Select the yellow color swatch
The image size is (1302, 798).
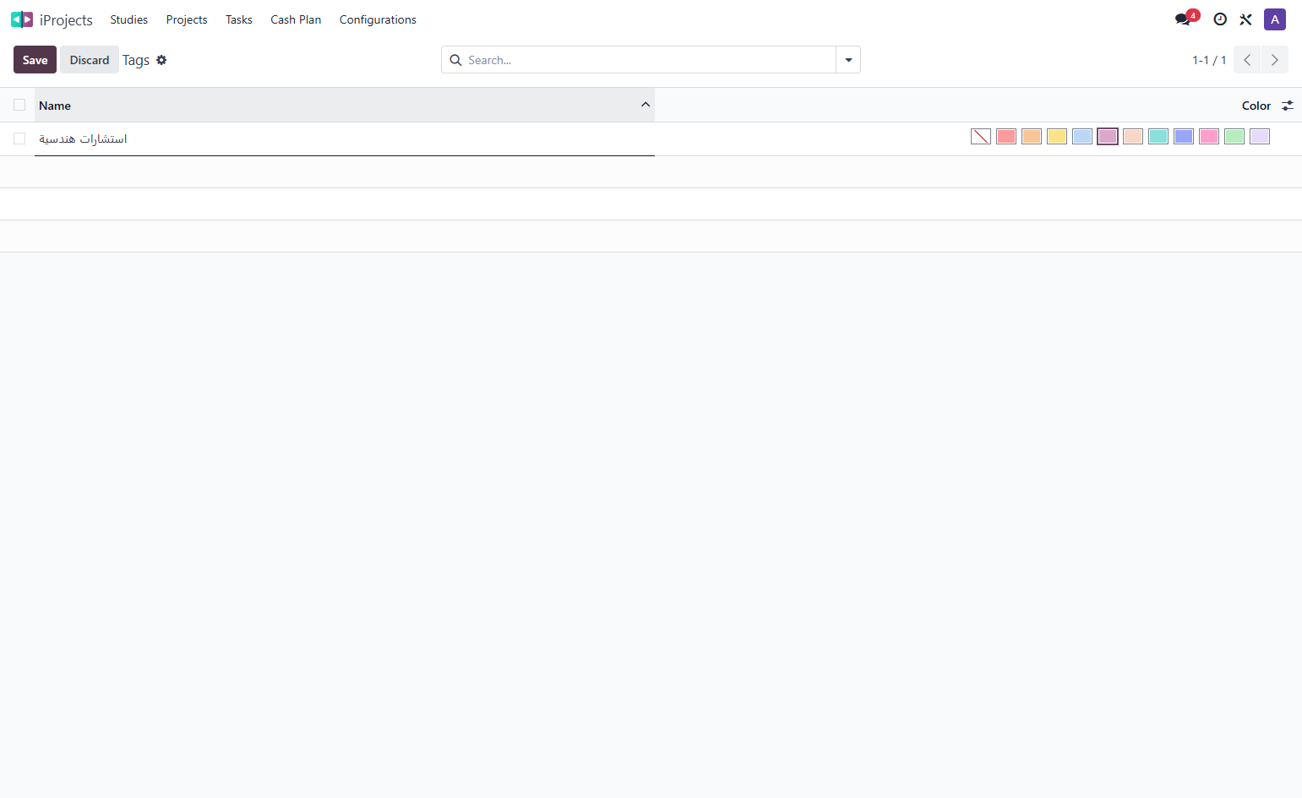pos(1057,137)
